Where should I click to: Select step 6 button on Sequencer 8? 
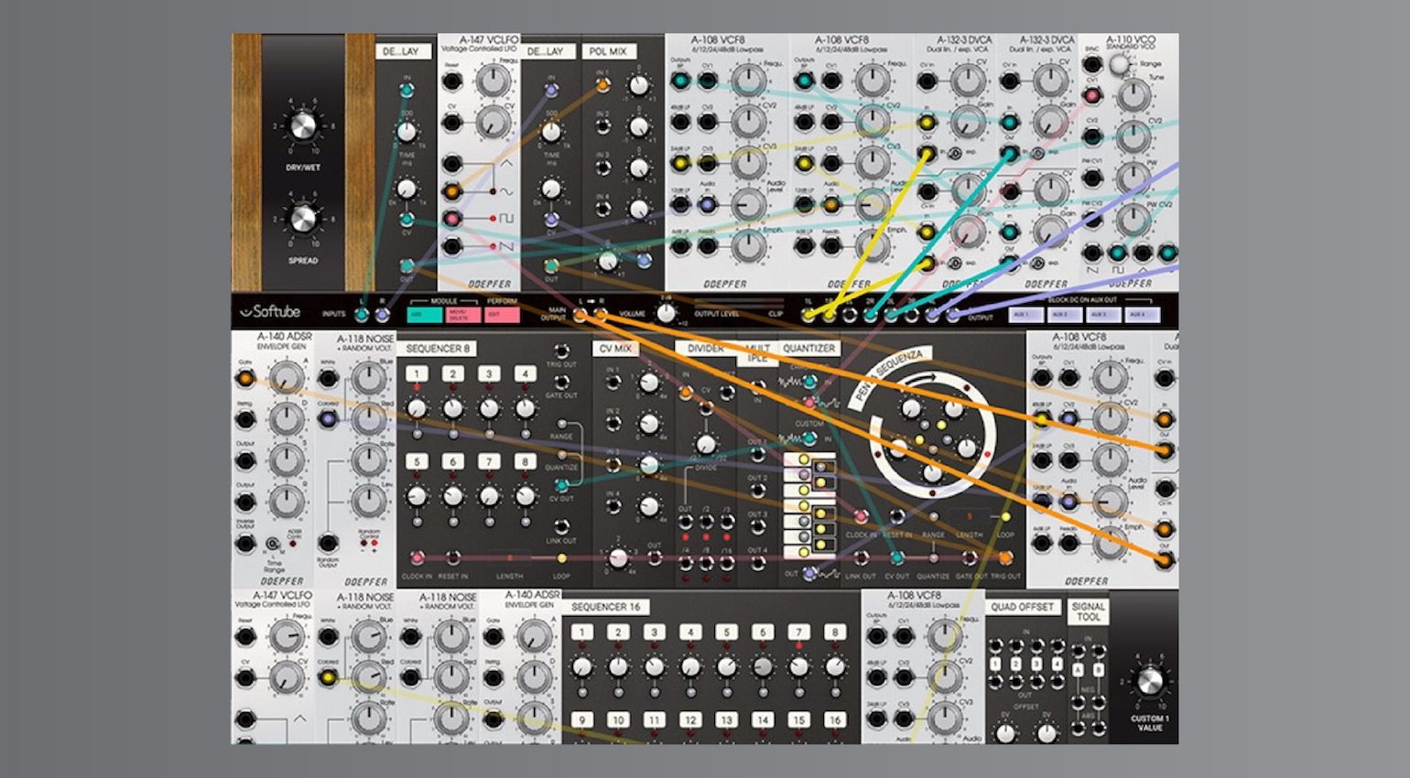tap(453, 462)
